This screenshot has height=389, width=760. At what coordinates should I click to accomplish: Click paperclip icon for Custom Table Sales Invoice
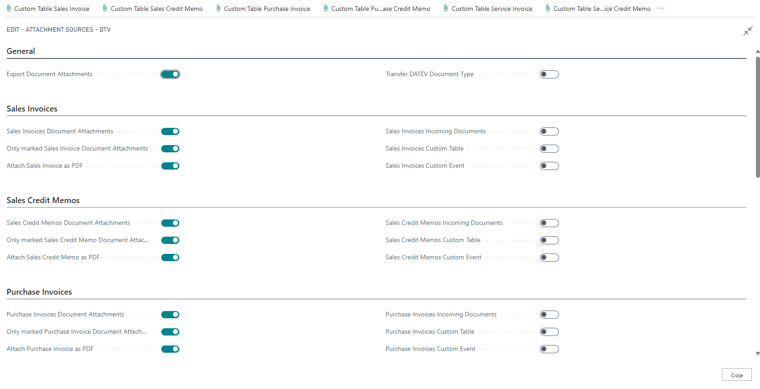point(9,8)
